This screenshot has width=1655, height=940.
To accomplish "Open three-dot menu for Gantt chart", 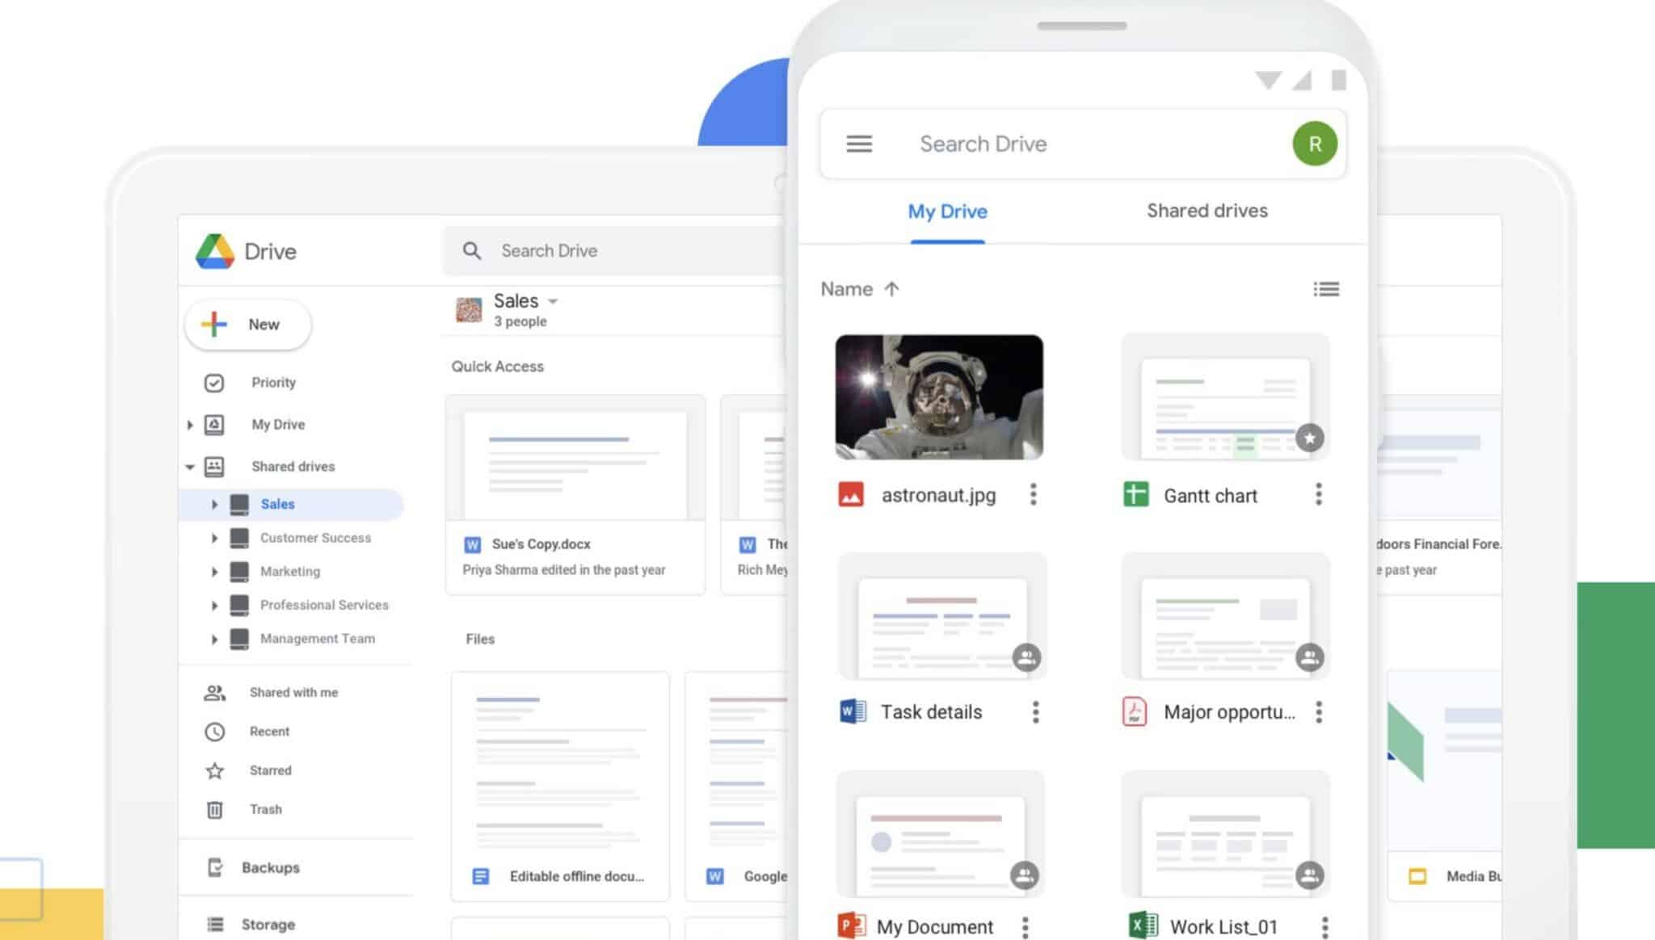I will click(1318, 494).
